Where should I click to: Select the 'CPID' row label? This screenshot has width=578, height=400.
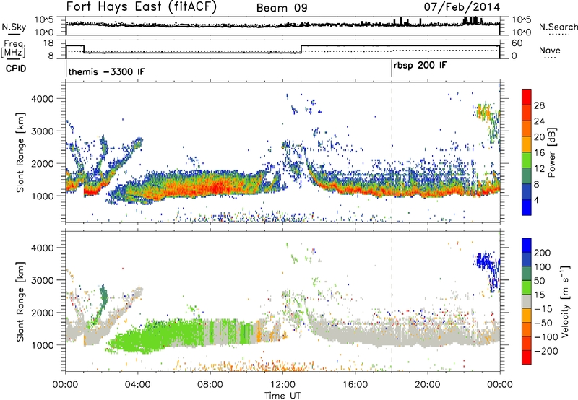point(16,69)
